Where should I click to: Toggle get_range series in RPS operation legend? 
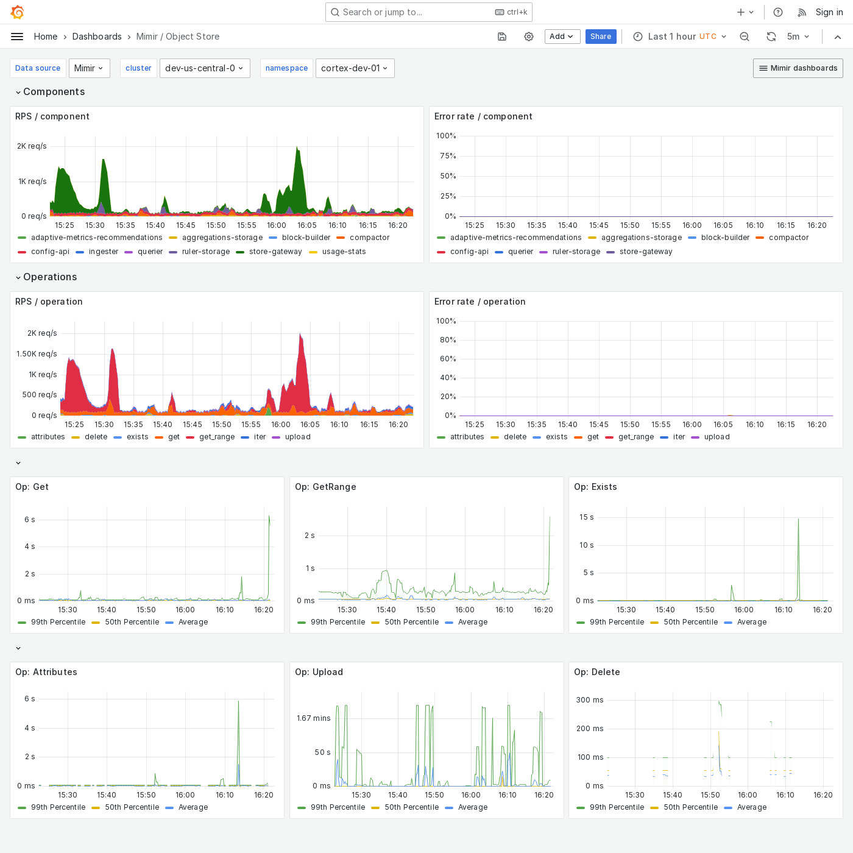(x=216, y=437)
